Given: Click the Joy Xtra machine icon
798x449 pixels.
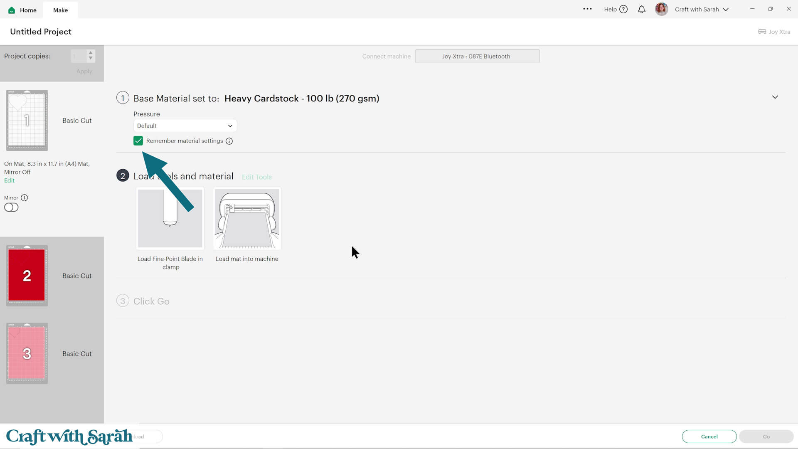Looking at the screenshot, I should coord(762,32).
